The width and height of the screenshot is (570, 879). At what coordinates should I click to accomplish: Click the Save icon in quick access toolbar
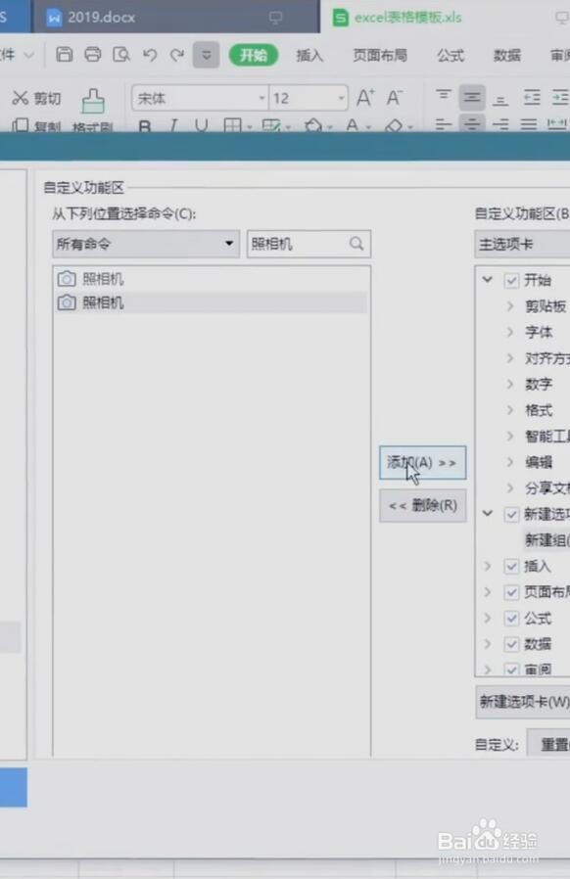pyautogui.click(x=64, y=55)
